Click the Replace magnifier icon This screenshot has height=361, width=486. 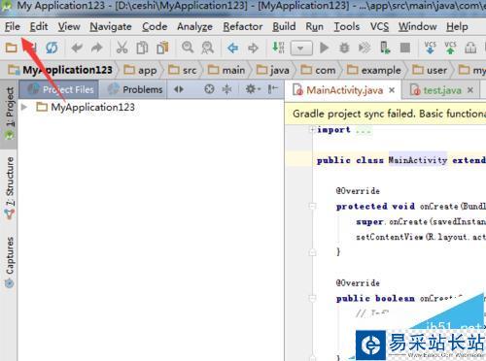pyautogui.click(x=208, y=48)
